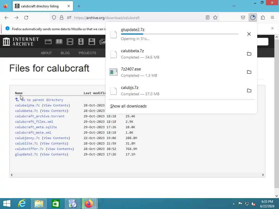
Task: Click the site security padlock icon
Action: pos(62,17)
